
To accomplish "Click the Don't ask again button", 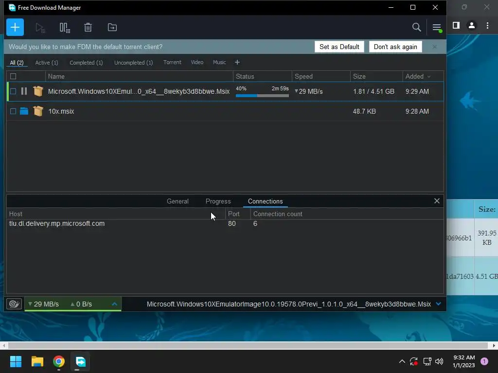I will [x=395, y=47].
